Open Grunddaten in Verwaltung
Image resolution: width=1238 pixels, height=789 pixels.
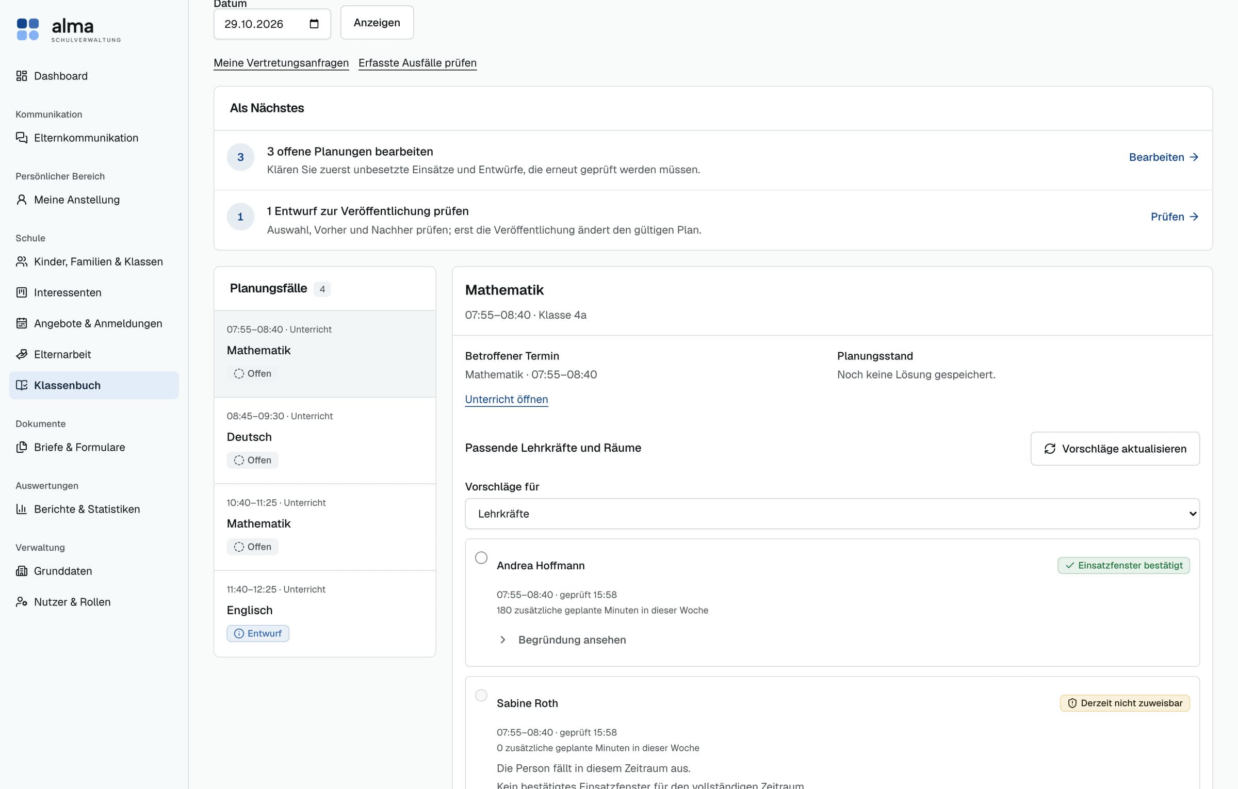(94, 571)
